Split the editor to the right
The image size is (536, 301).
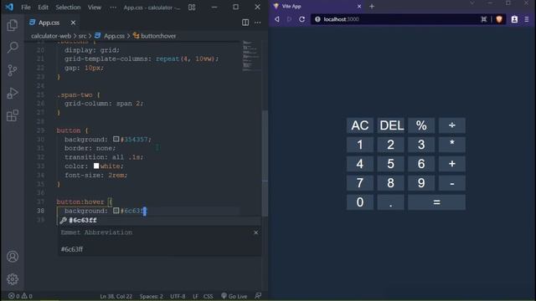245,23
